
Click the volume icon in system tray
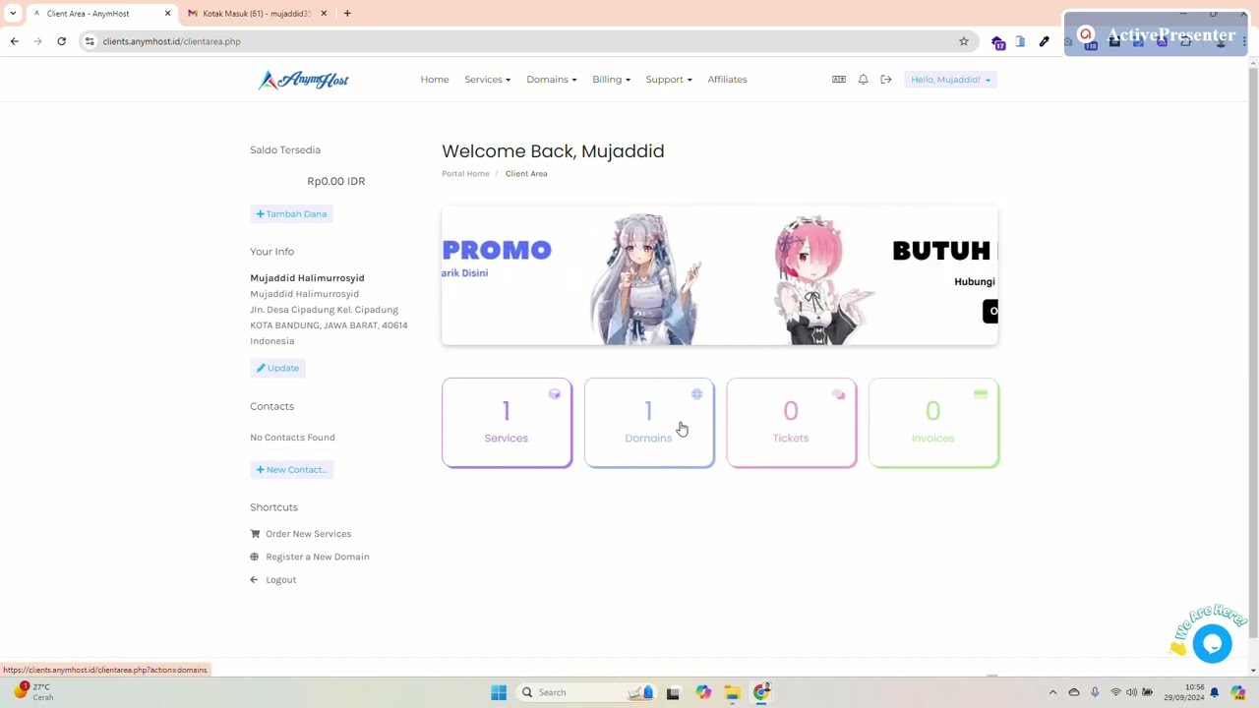[1131, 692]
